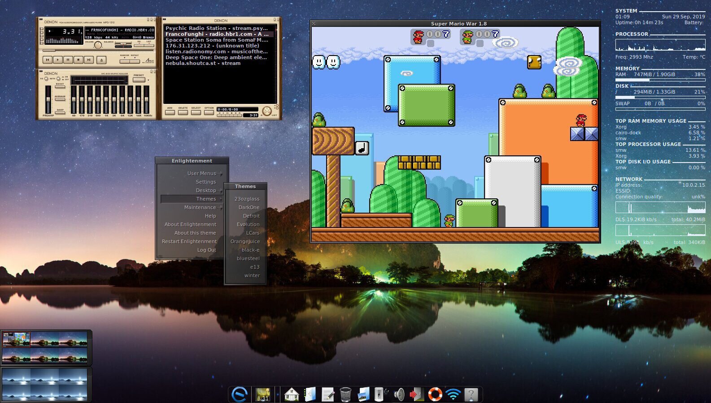Click the eject button in audio player

click(x=101, y=60)
